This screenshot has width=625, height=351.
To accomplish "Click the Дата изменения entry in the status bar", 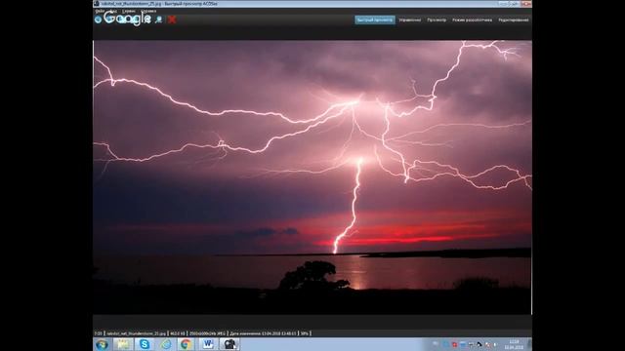I will tap(263, 333).
